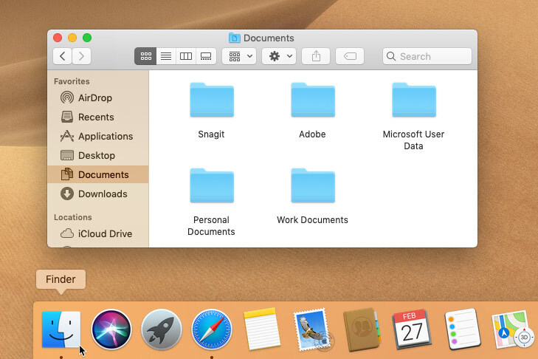This screenshot has height=359, width=538.
Task: Open Safari from the Dock
Action: coord(212,329)
